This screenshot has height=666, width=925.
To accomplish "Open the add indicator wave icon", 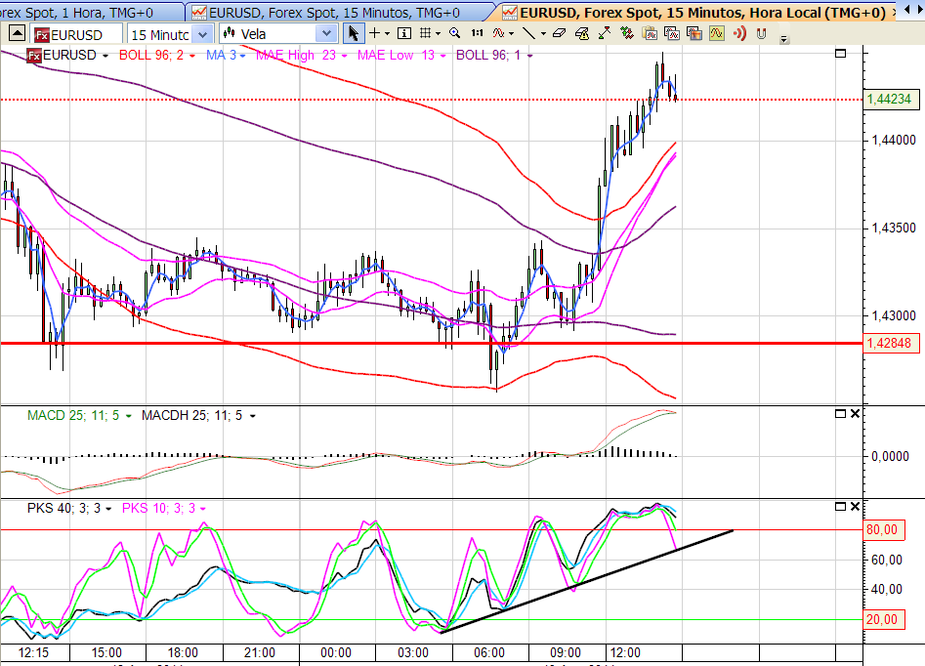I will coord(498,33).
